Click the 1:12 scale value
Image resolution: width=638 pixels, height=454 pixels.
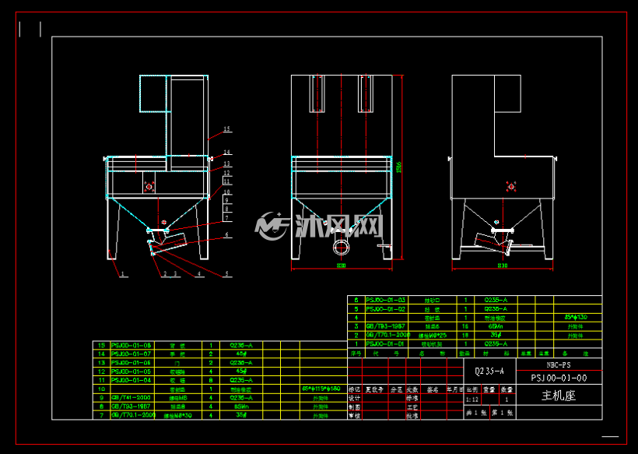[472, 399]
